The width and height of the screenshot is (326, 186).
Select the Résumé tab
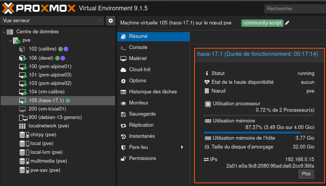pyautogui.click(x=138, y=36)
